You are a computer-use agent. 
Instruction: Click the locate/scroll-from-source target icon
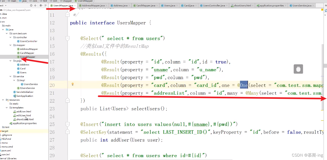click(31, 5)
